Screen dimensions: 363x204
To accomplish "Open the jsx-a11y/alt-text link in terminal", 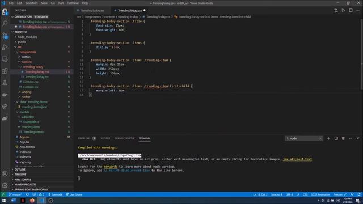I will (x=297, y=159).
